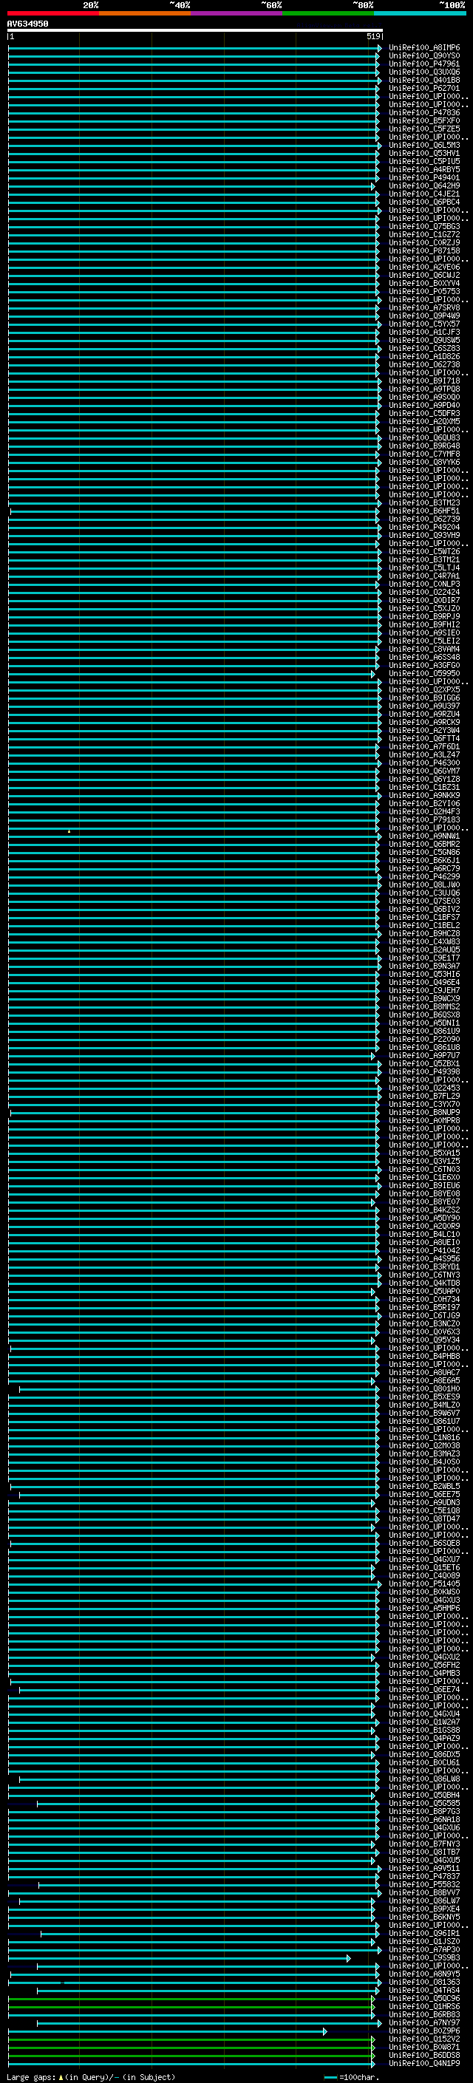This screenshot has height=2083, width=473.
Task: Click the UniRef100_Q40188 label
Action: click(x=424, y=80)
